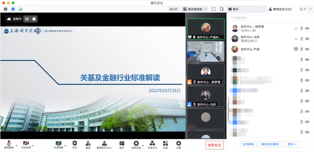Open the 邀请 invite dialog
This screenshot has width=314, height=152.
(88, 145)
